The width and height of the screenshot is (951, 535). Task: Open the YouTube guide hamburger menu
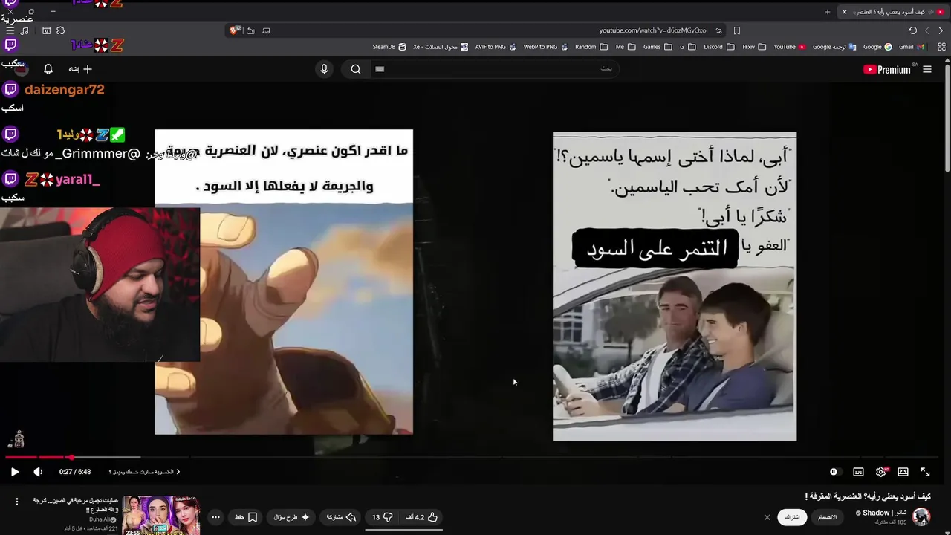tap(927, 69)
